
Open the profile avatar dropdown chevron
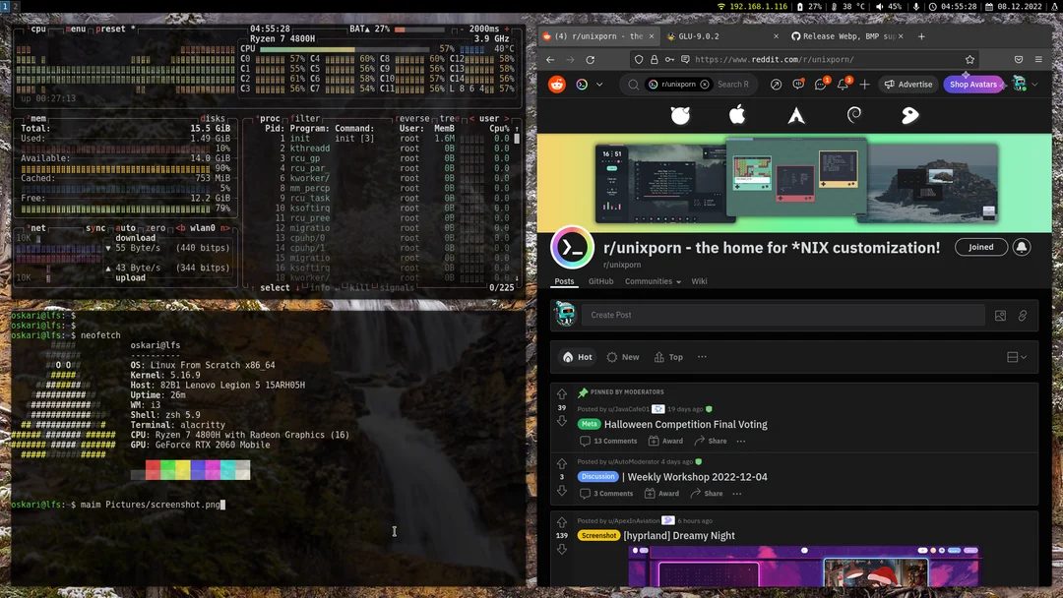pos(1034,84)
